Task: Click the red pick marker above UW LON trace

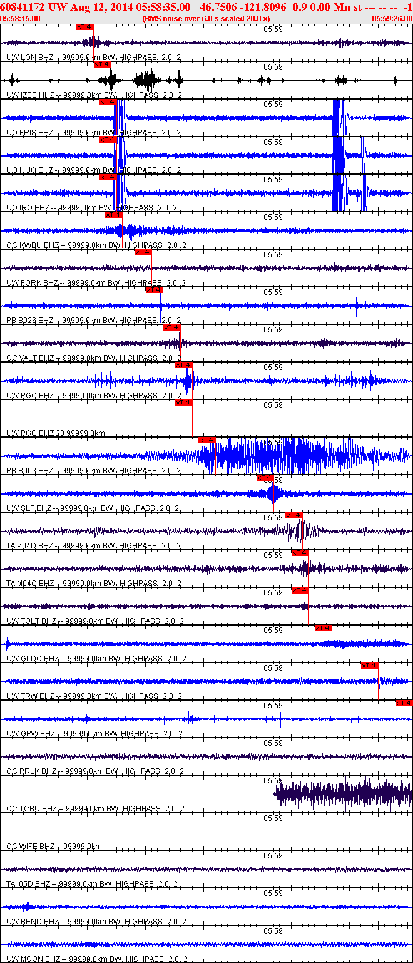Action: tap(84, 27)
